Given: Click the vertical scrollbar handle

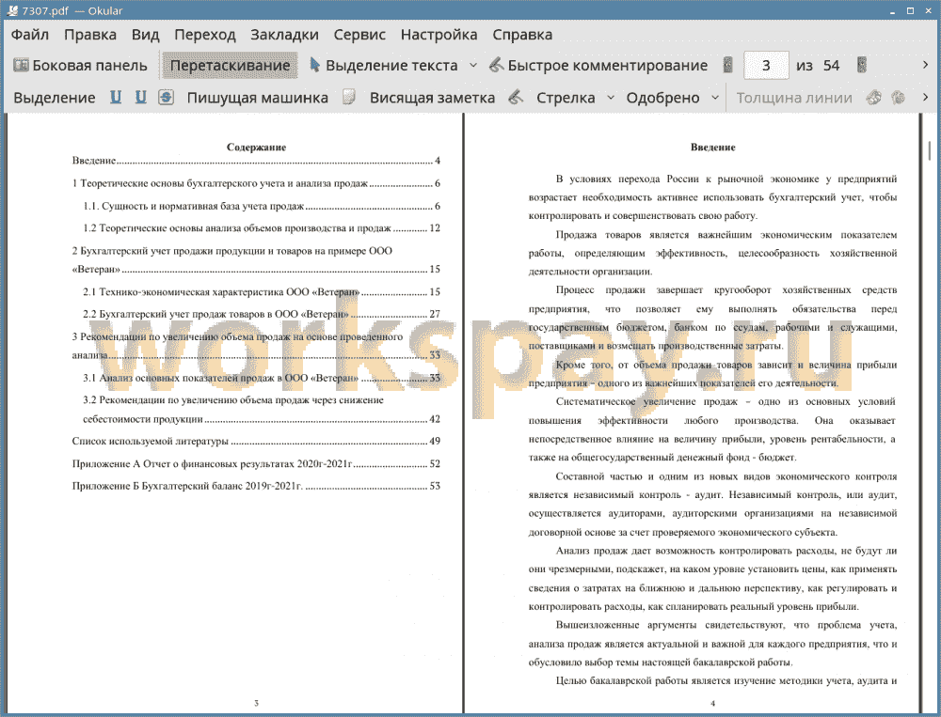Looking at the screenshot, I should [x=930, y=149].
